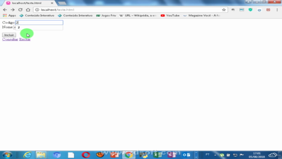Open the URL – Wikipédia bookmark
This screenshot has height=159, width=282.
coord(138,15)
